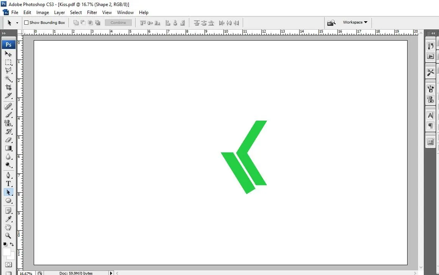Screen dimensions: 439x275
Task: Align vertical centers of shapes
Action: tap(150, 23)
